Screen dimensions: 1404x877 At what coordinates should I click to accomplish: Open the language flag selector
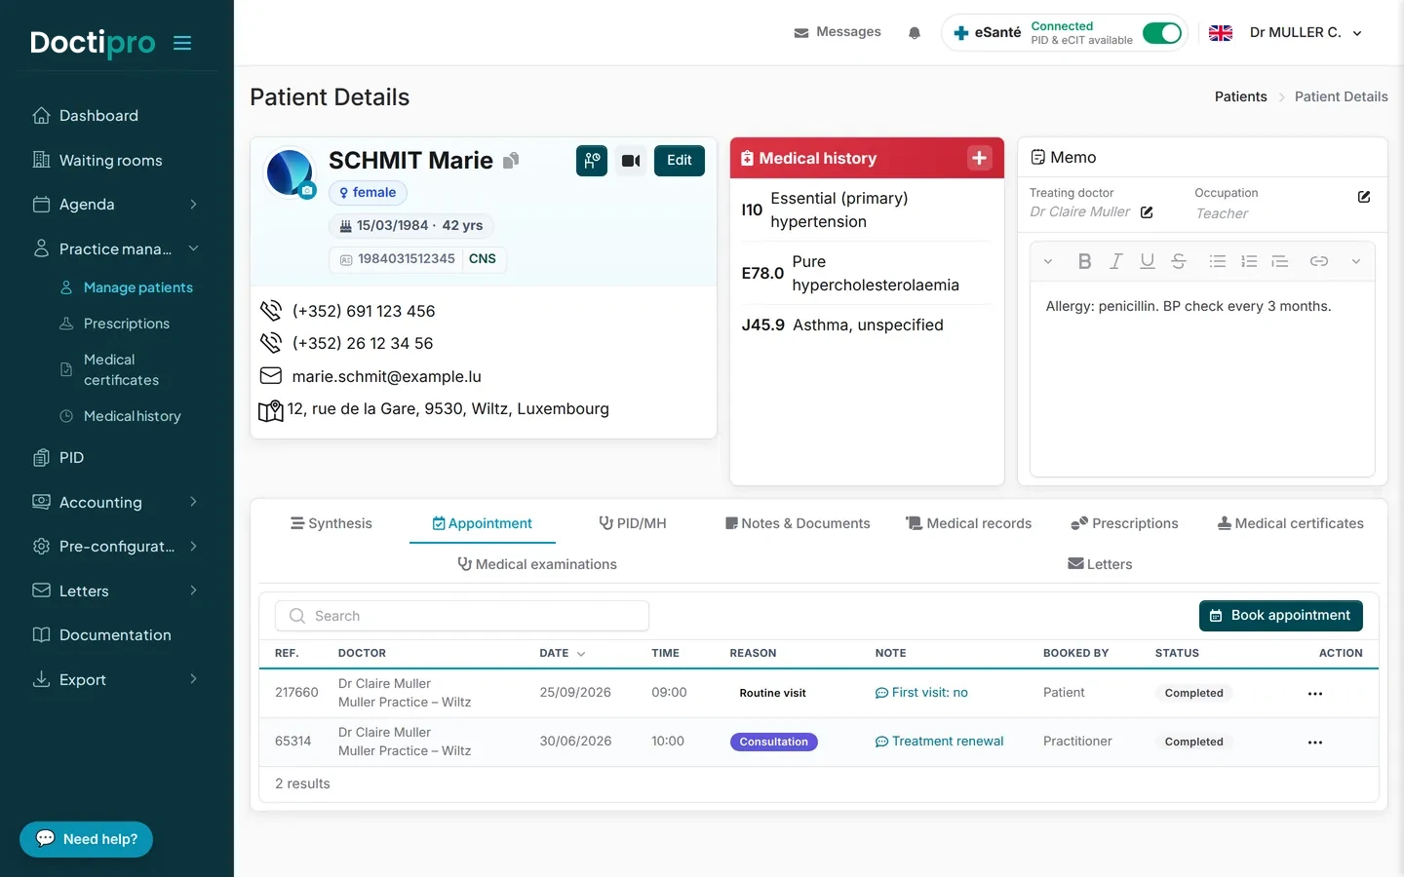coord(1221,33)
